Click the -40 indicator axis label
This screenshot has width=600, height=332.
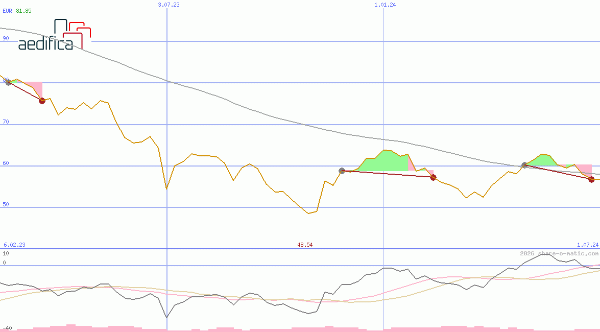pos(7,327)
